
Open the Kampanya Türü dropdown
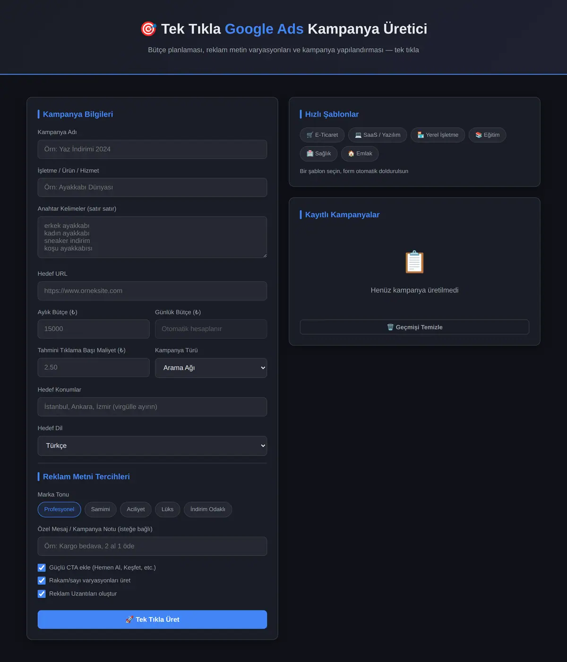pos(211,368)
